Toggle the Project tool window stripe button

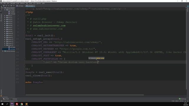click(1, 9)
